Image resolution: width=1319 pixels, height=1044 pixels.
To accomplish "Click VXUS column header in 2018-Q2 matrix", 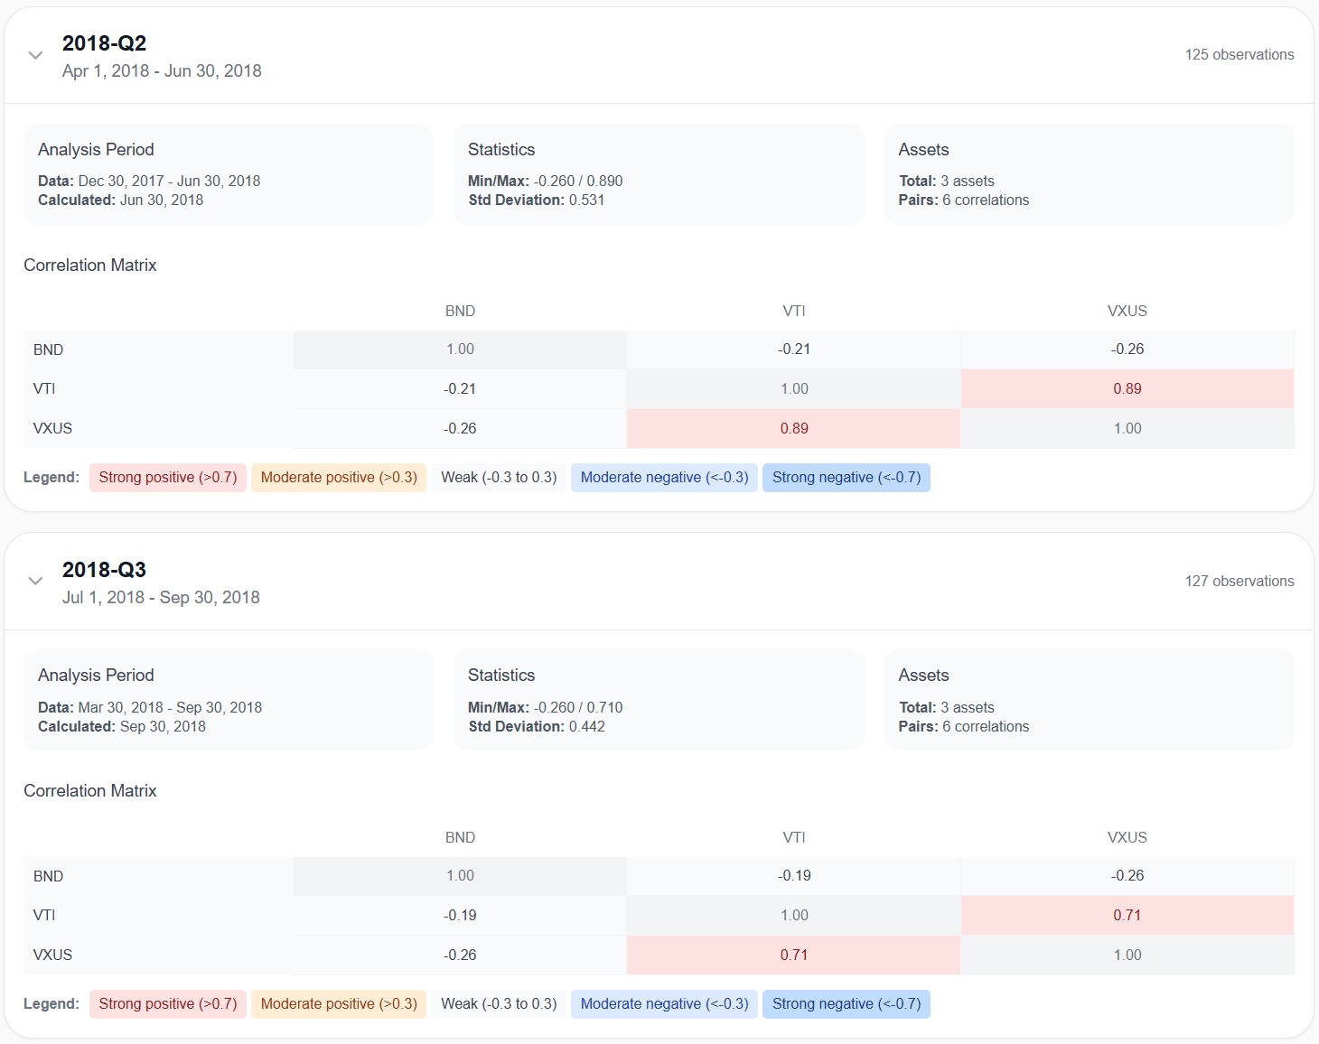I will [1127, 312].
